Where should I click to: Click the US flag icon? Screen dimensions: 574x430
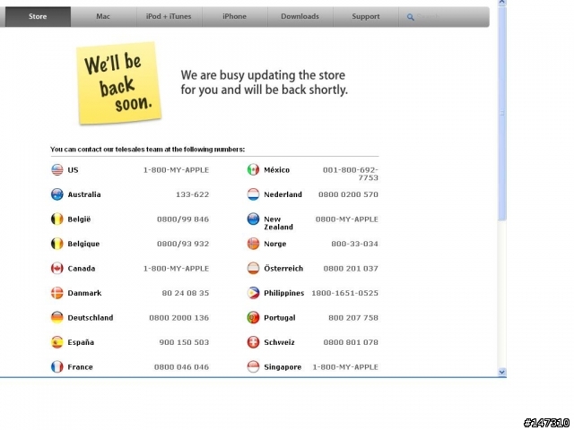(57, 169)
